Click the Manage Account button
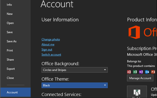Viewport: 157px width, 98px height. (x=140, y=78)
